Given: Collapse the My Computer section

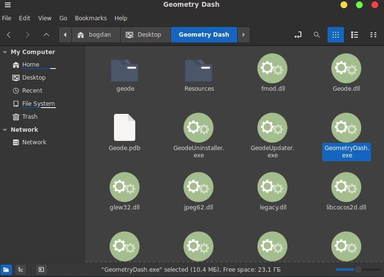Looking at the screenshot, I should point(5,52).
